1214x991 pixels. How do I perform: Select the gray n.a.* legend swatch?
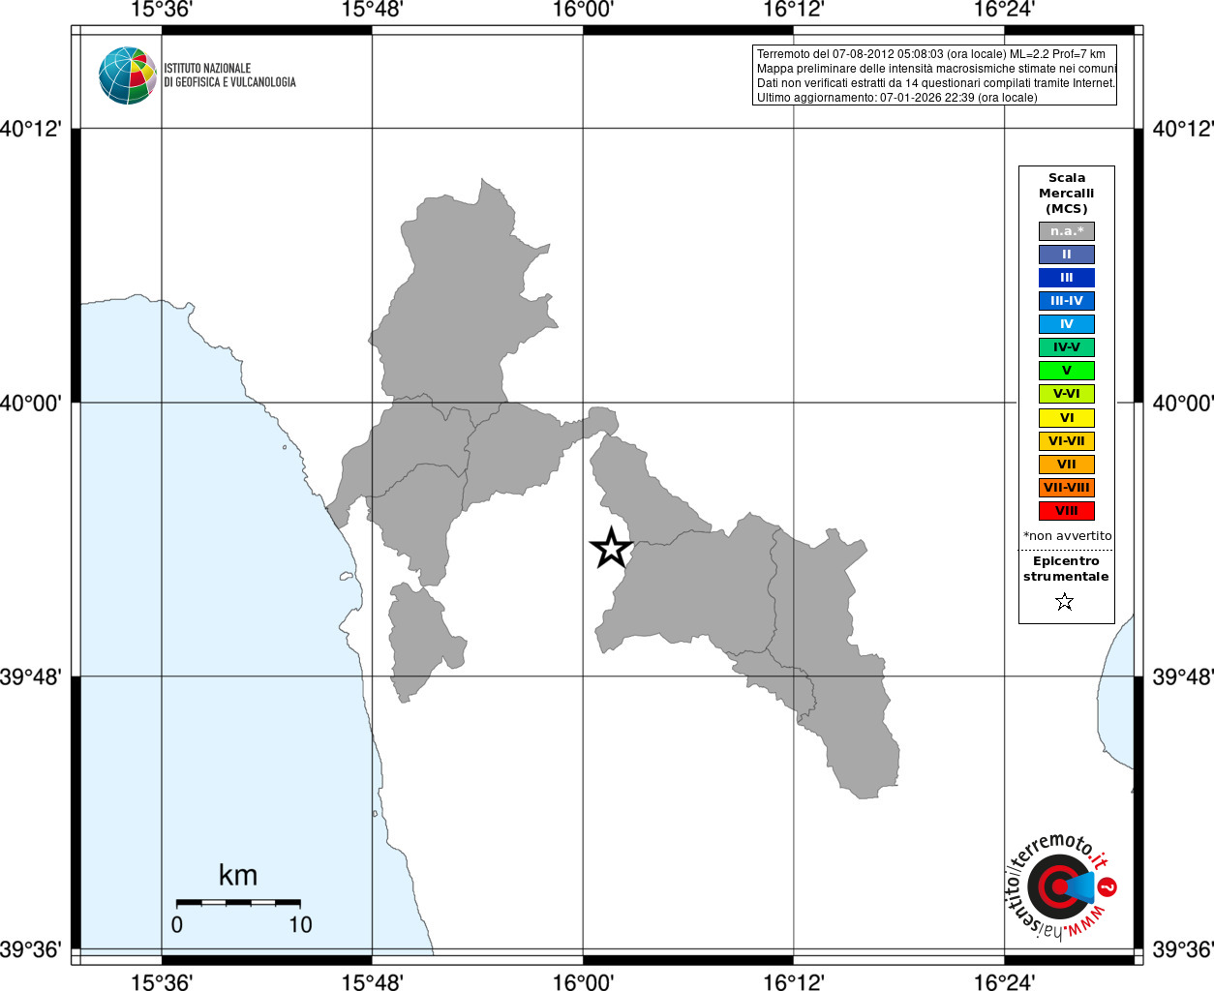(x=1067, y=231)
